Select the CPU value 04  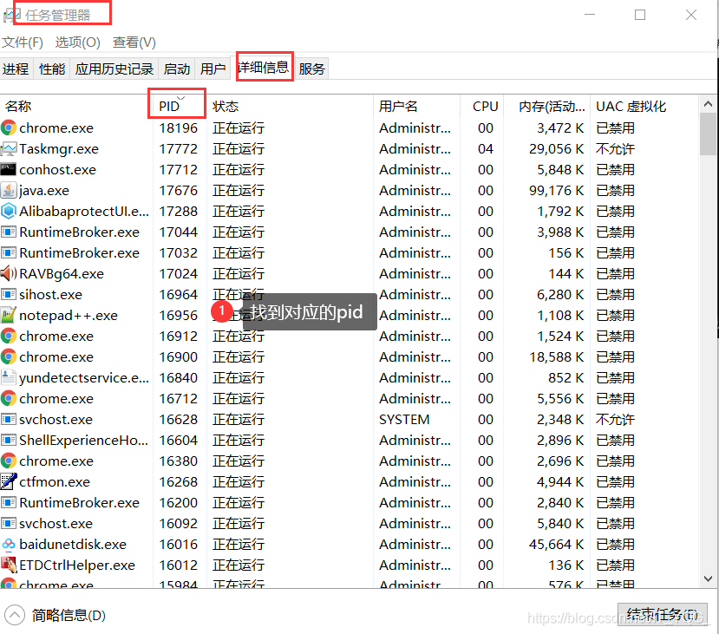[x=485, y=148]
